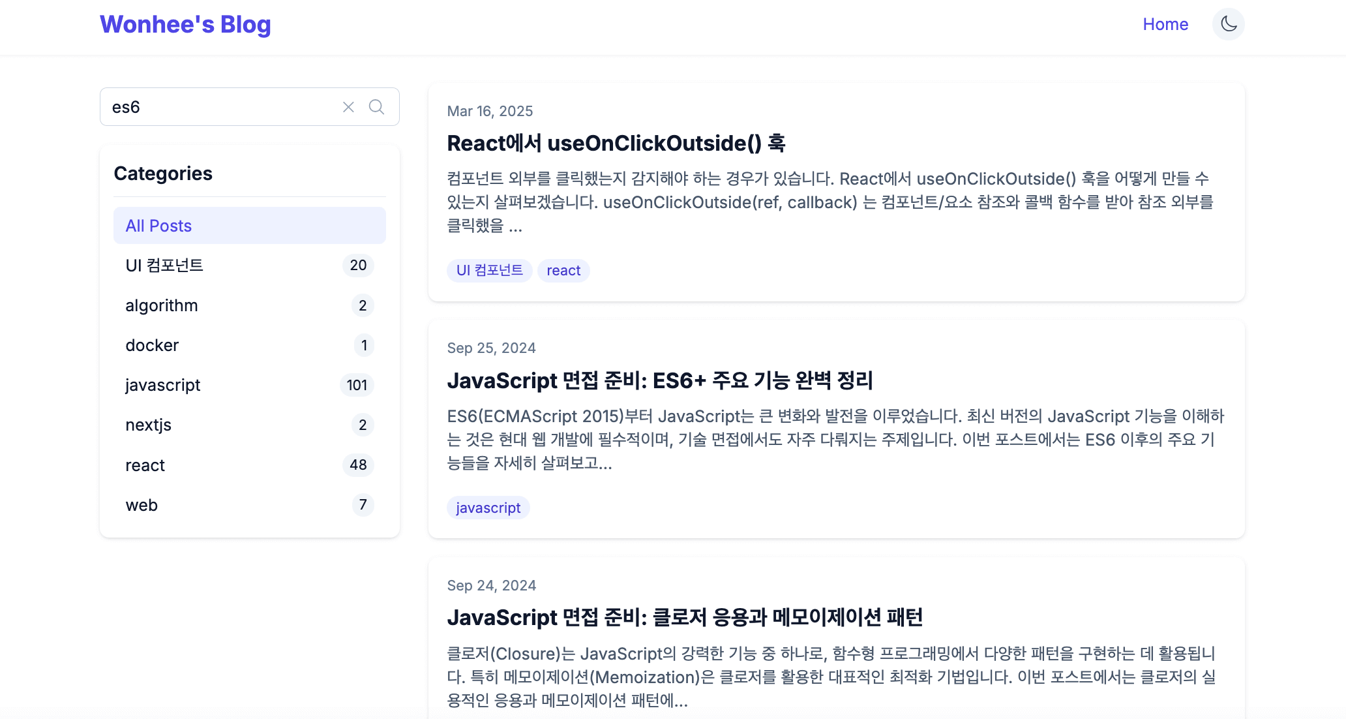Screen dimensions: 1346x719
Task: Open post 클로저 응용과 메모이제이션 패턴
Action: point(685,617)
